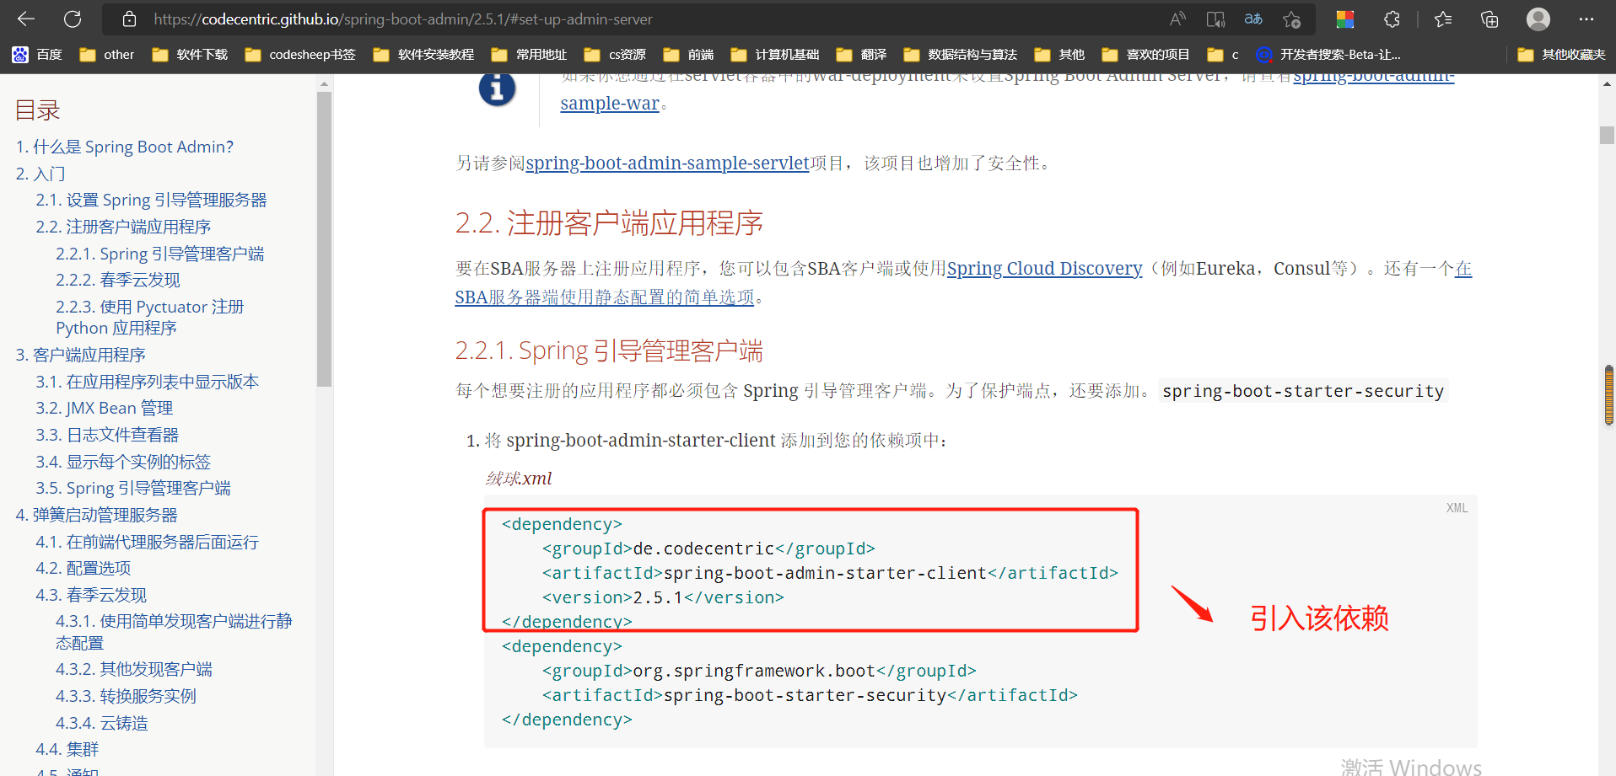Open the 常用地址 bookmarks folder
Screen dimensions: 1616x776
point(529,55)
